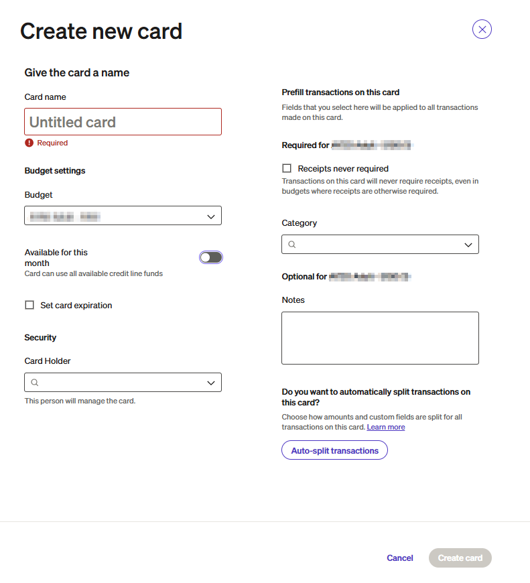The height and width of the screenshot is (583, 530).
Task: Expand the Budget dropdown arrow
Action: 210,216
